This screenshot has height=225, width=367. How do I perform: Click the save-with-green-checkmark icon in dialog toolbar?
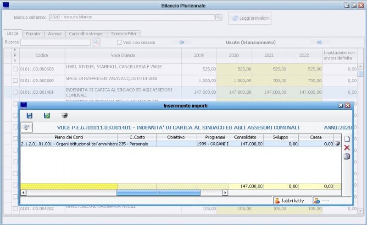(x=47, y=116)
